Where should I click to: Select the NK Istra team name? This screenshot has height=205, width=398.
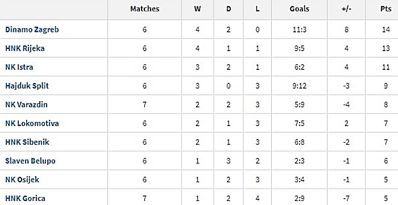[19, 67]
